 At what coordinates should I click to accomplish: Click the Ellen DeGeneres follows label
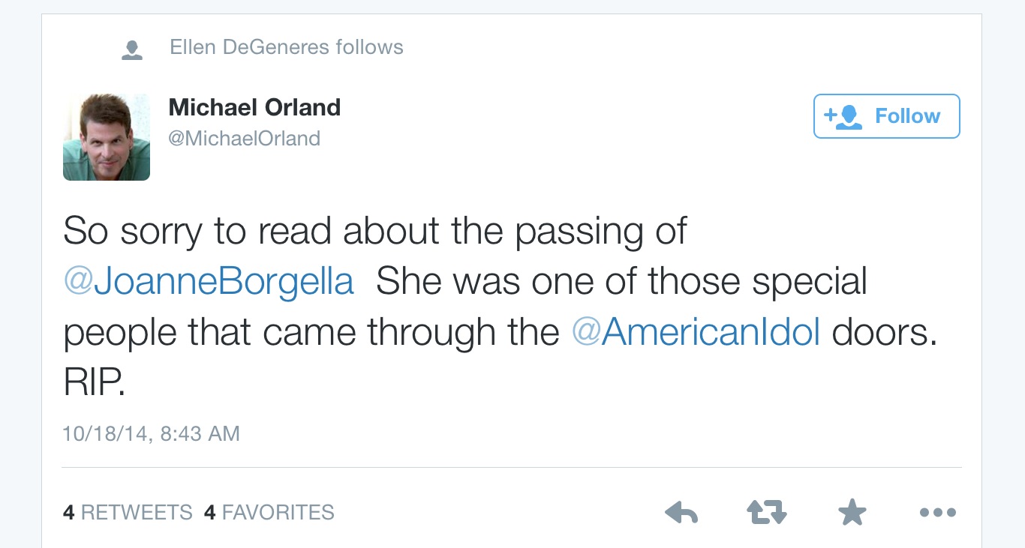[287, 47]
